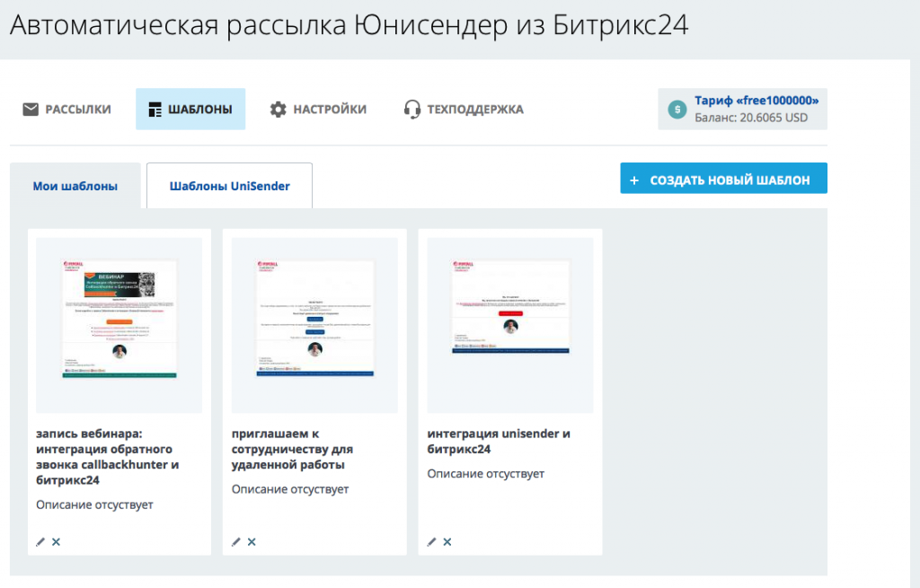This screenshot has height=588, width=920.
Task: Click the dollar balance icon in tariff box
Action: 676,110
